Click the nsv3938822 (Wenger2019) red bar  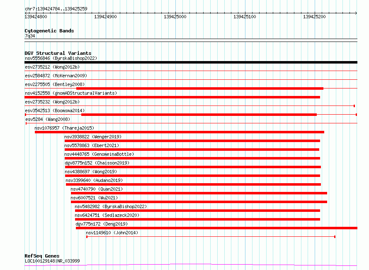pyautogui.click(x=192, y=141)
